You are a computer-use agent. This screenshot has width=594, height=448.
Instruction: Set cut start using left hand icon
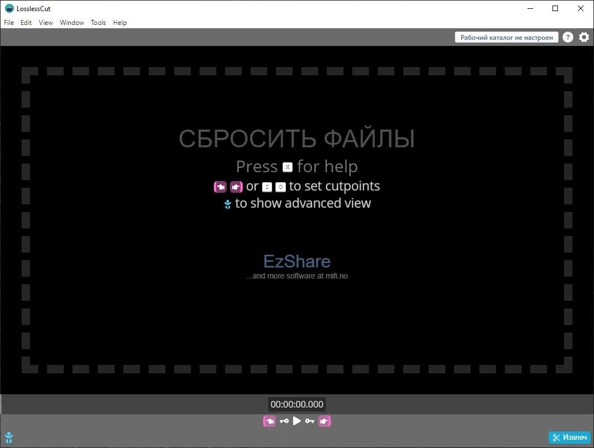(269, 421)
